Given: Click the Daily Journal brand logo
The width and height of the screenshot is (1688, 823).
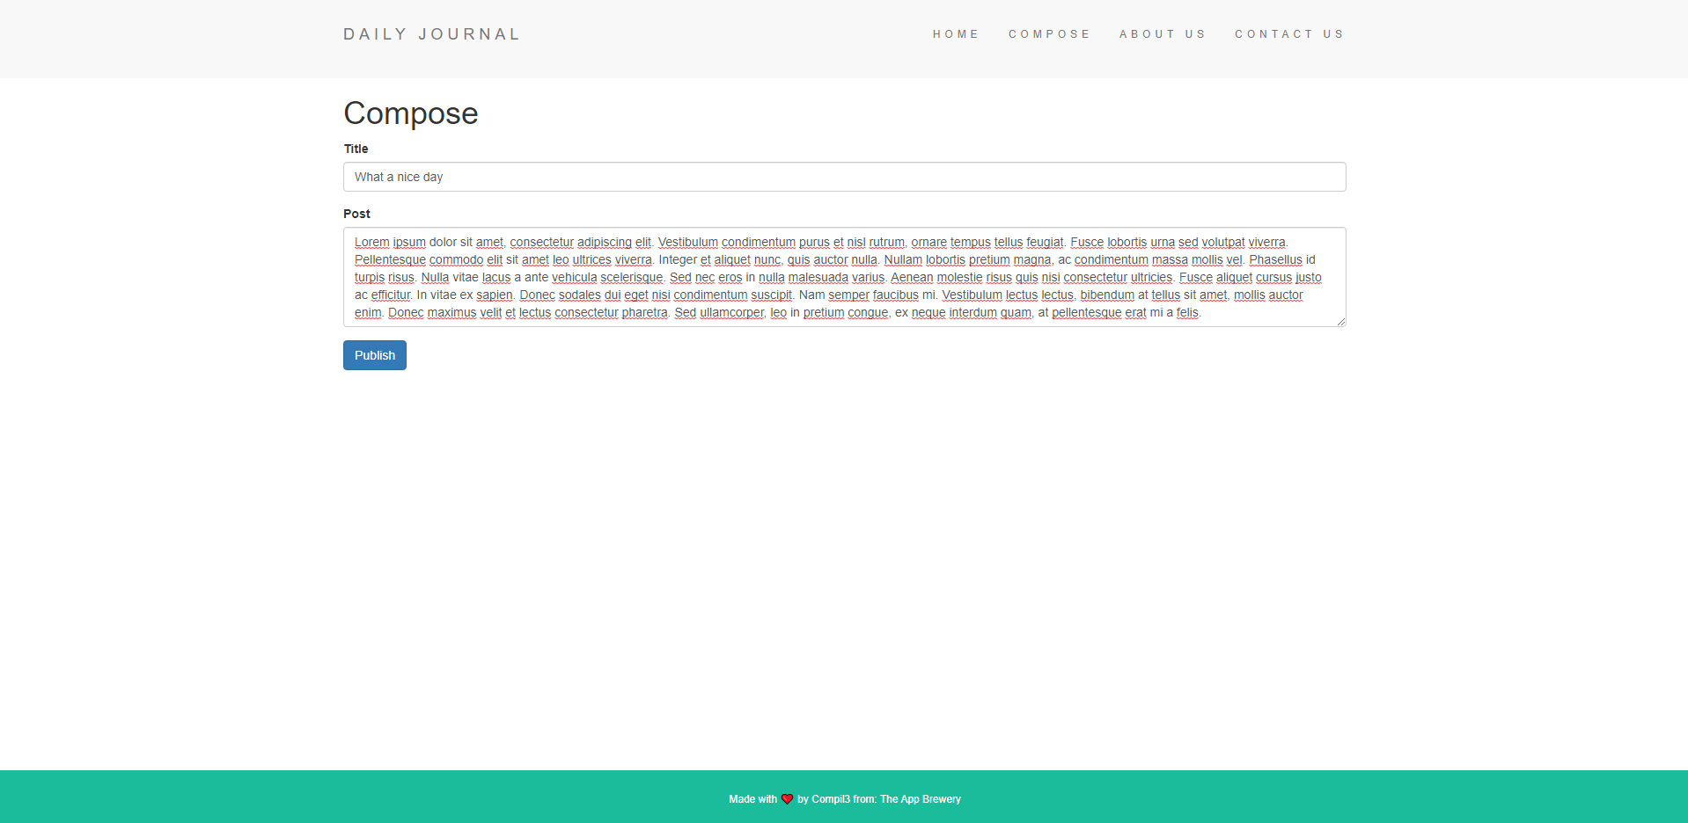Looking at the screenshot, I should click(430, 33).
